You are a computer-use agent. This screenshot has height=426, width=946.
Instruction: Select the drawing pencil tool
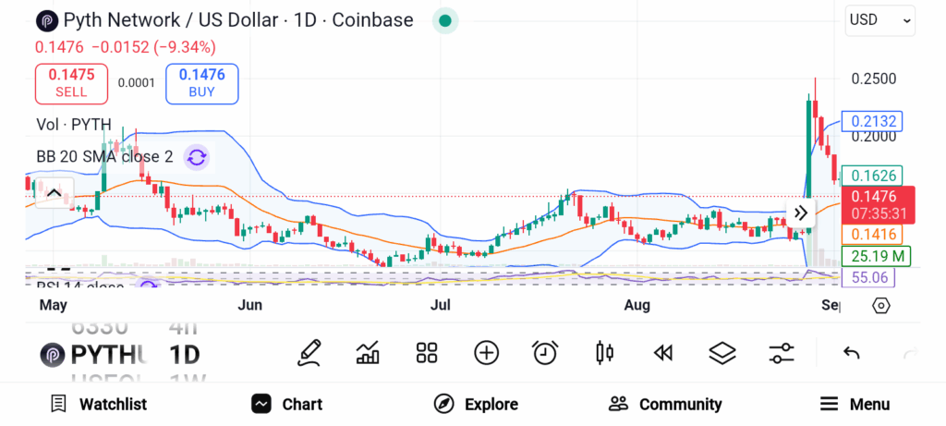pyautogui.click(x=310, y=352)
